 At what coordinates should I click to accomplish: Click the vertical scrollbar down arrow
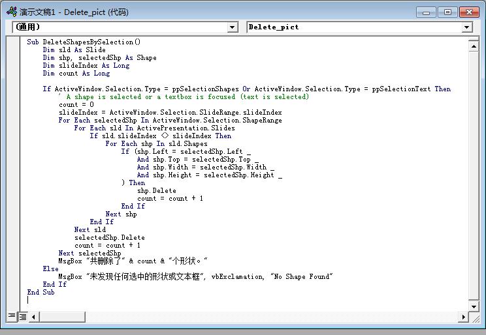point(474,306)
